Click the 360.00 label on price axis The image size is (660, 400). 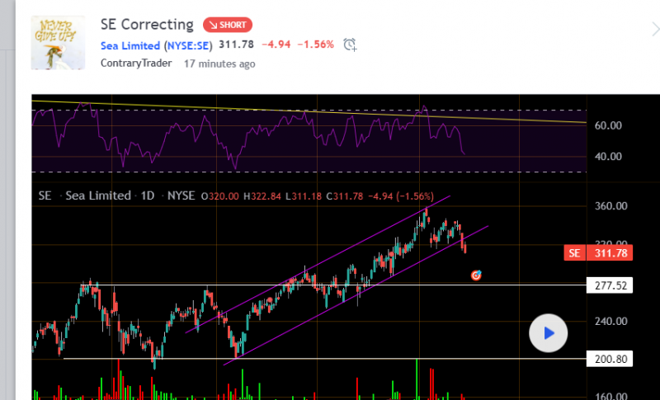613,206
